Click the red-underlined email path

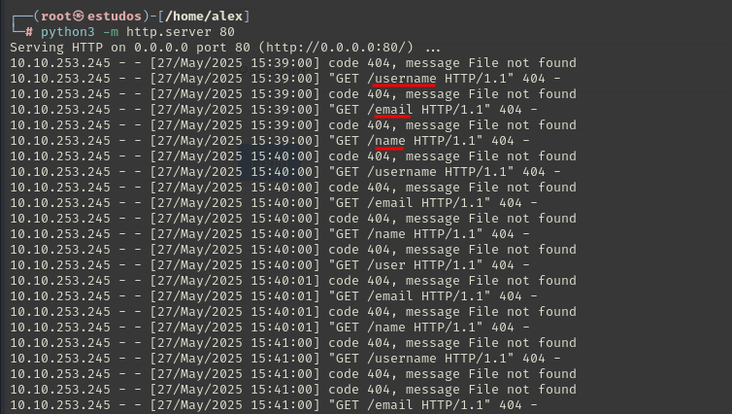pos(393,110)
